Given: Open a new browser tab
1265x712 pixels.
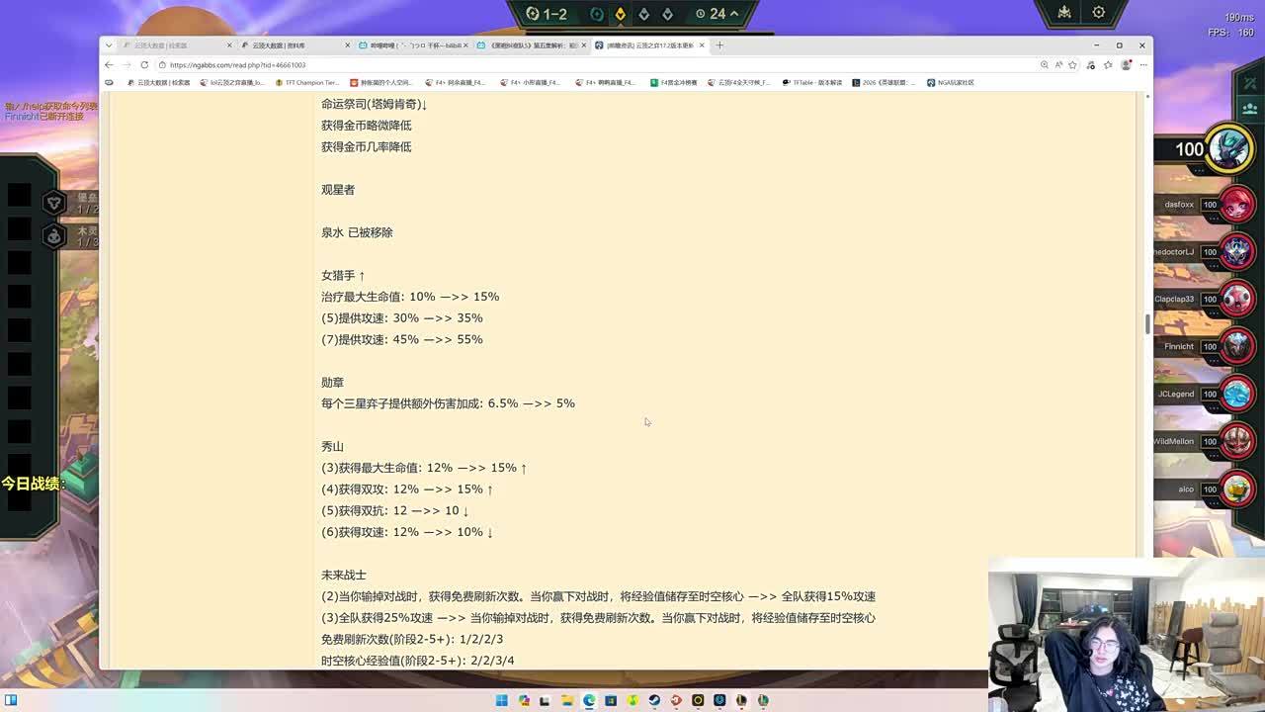Looking at the screenshot, I should click(x=719, y=45).
